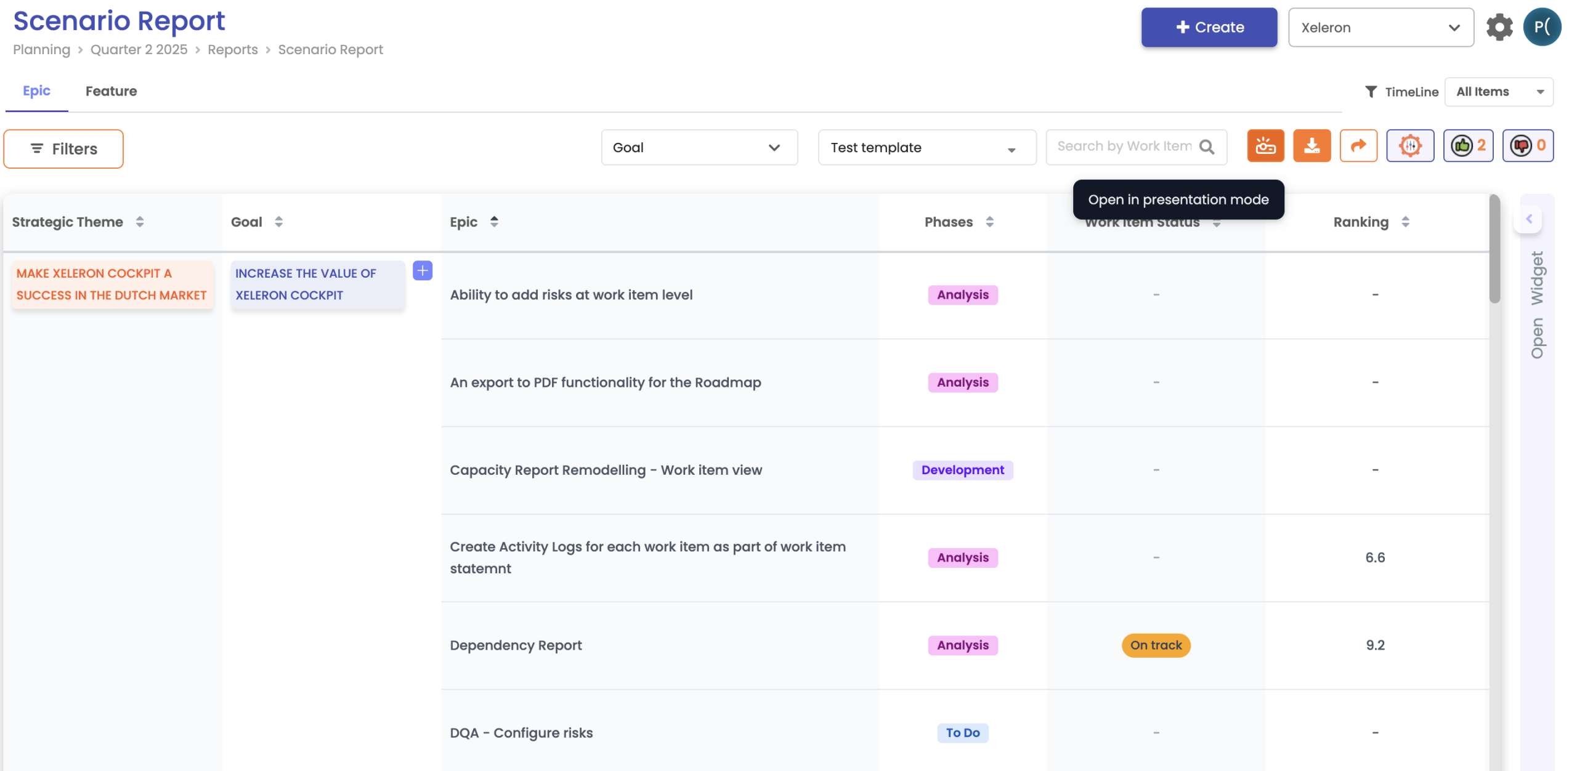The width and height of the screenshot is (1577, 771).
Task: Click the thumbs down counter
Action: pos(1527,146)
